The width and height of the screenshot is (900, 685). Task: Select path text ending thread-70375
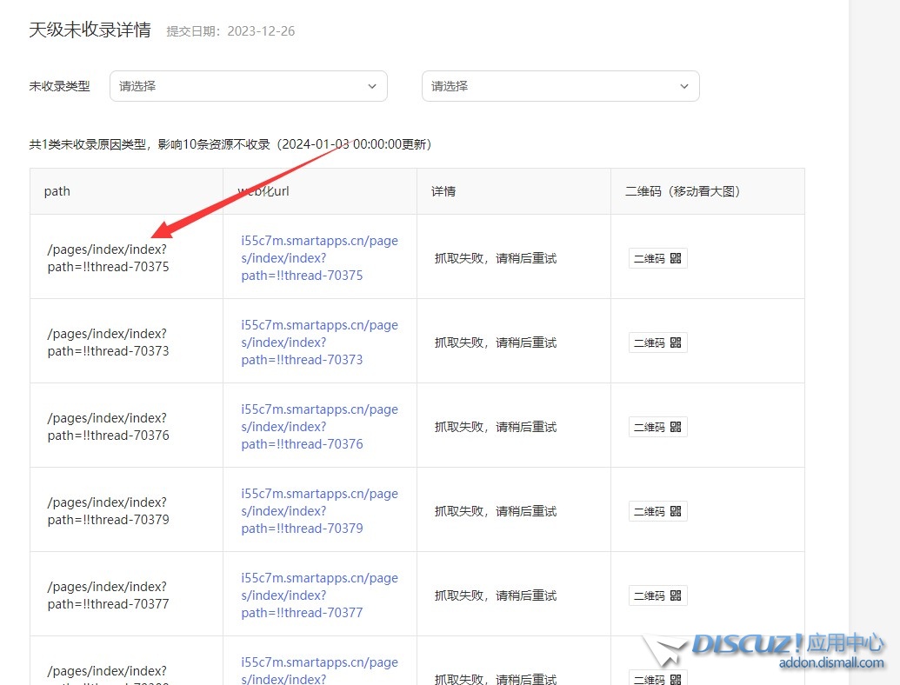click(109, 258)
